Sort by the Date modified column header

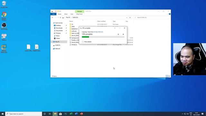coord(101,21)
